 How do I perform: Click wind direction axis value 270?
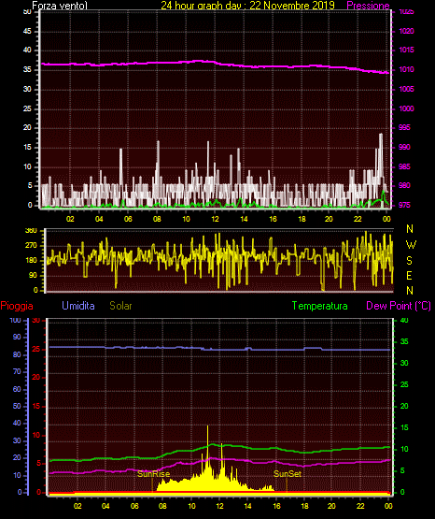[x=32, y=246]
